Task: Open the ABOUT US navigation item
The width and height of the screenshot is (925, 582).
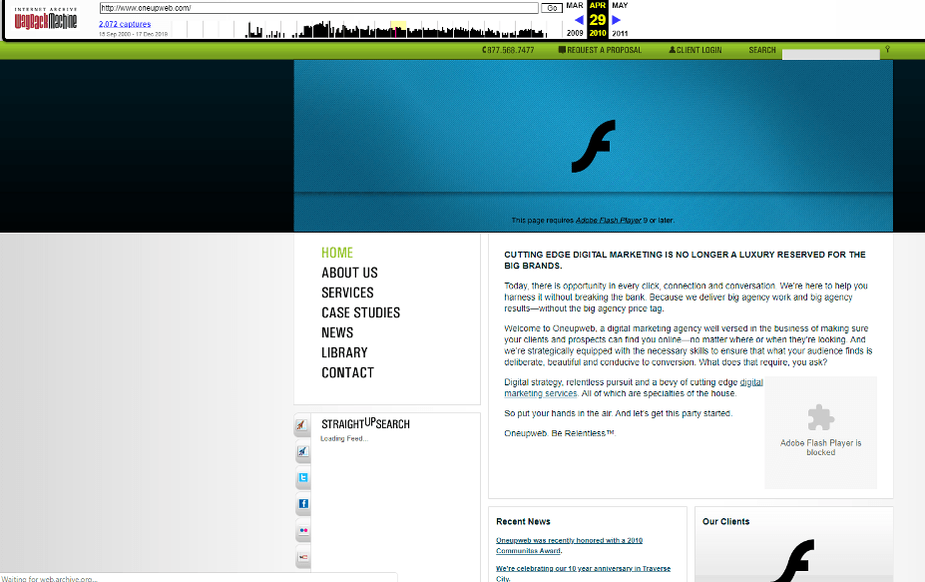Action: 349,273
